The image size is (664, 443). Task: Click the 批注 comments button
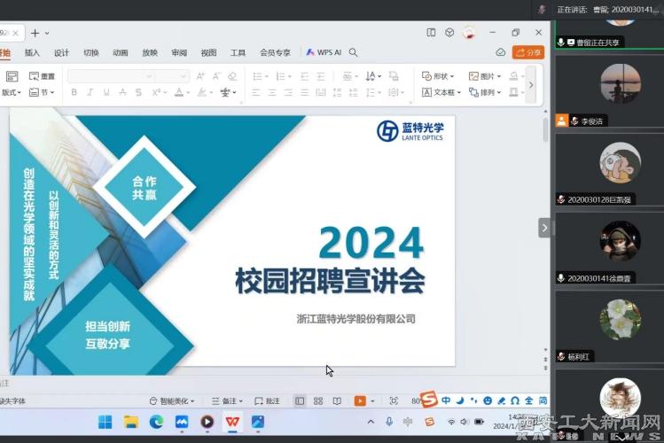[268, 401]
